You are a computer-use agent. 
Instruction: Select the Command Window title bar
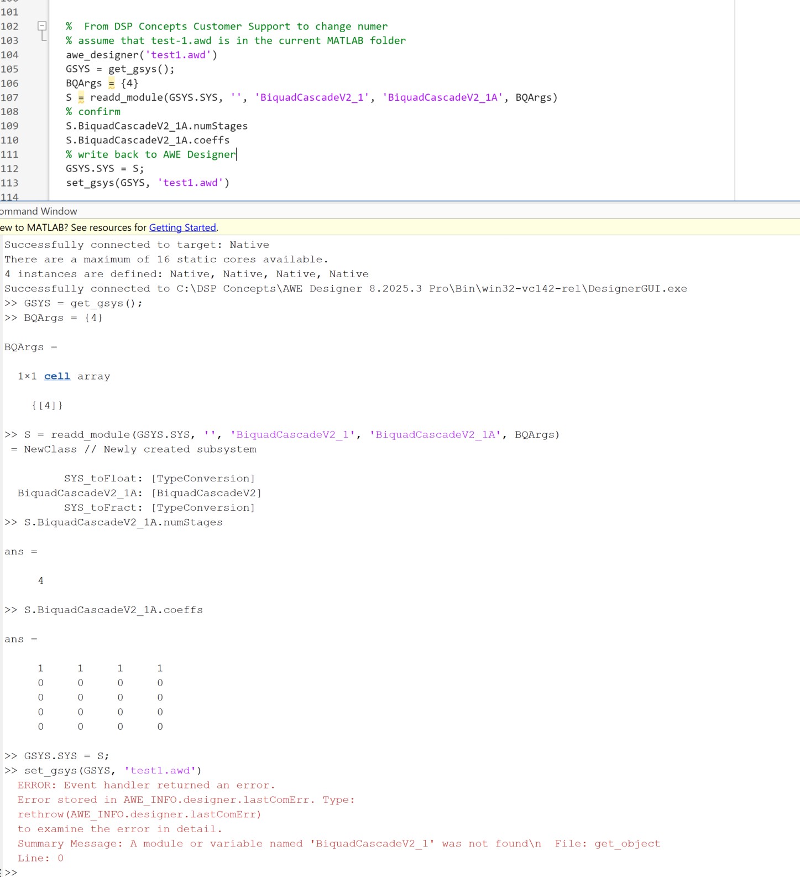click(39, 211)
